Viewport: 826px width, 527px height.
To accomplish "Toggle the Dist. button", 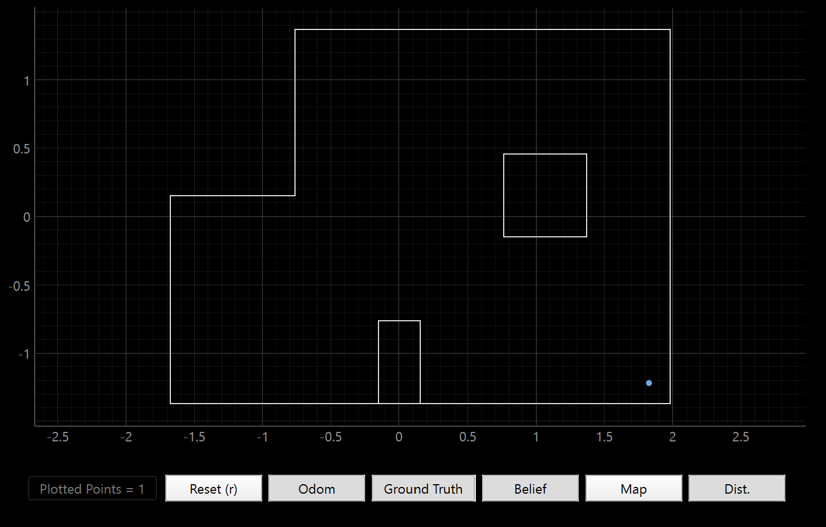I will tap(737, 489).
